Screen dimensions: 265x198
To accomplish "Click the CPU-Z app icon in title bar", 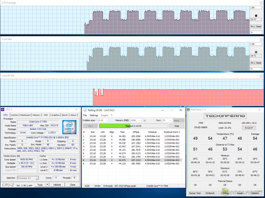I will (x=3, y=110).
